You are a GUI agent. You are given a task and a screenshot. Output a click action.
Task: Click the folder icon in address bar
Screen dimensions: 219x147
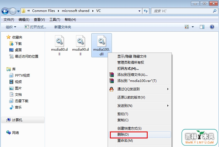(x=24, y=11)
